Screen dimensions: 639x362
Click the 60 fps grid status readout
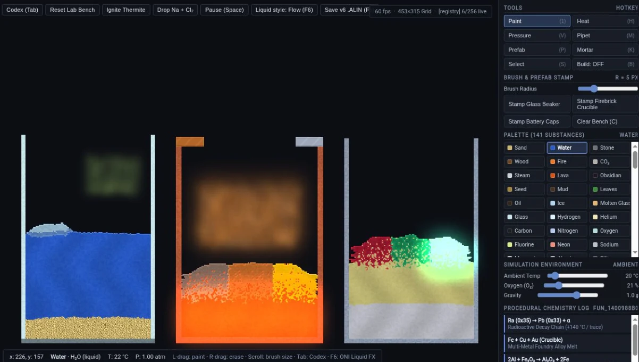(430, 11)
